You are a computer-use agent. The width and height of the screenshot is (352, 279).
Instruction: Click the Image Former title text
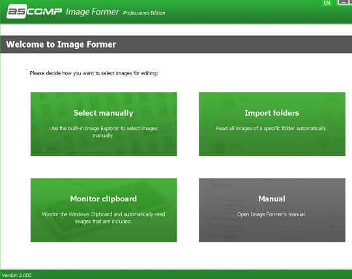coord(93,12)
